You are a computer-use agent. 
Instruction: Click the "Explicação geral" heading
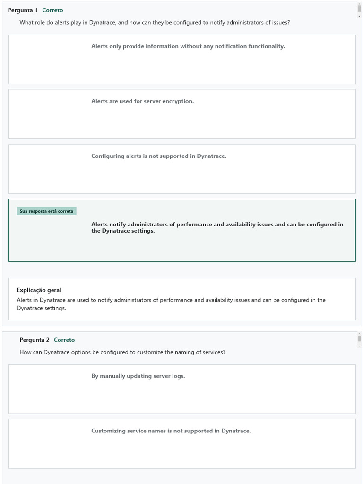[39, 290]
